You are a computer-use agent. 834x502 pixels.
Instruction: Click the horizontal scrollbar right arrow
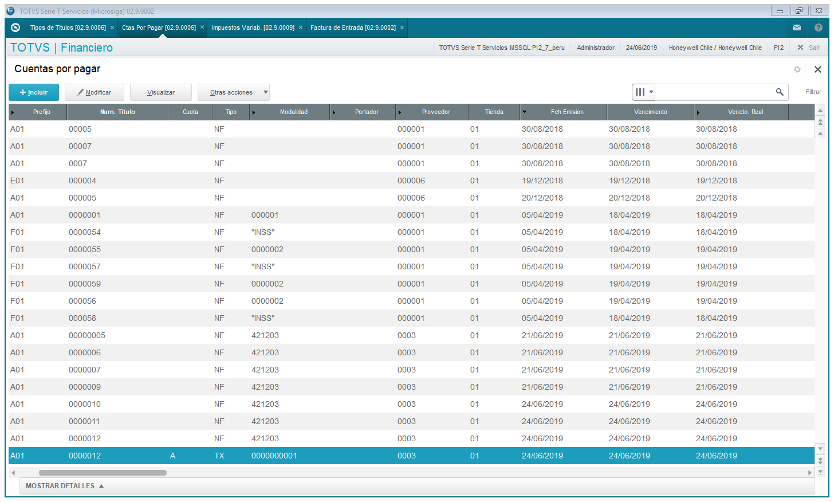point(810,473)
